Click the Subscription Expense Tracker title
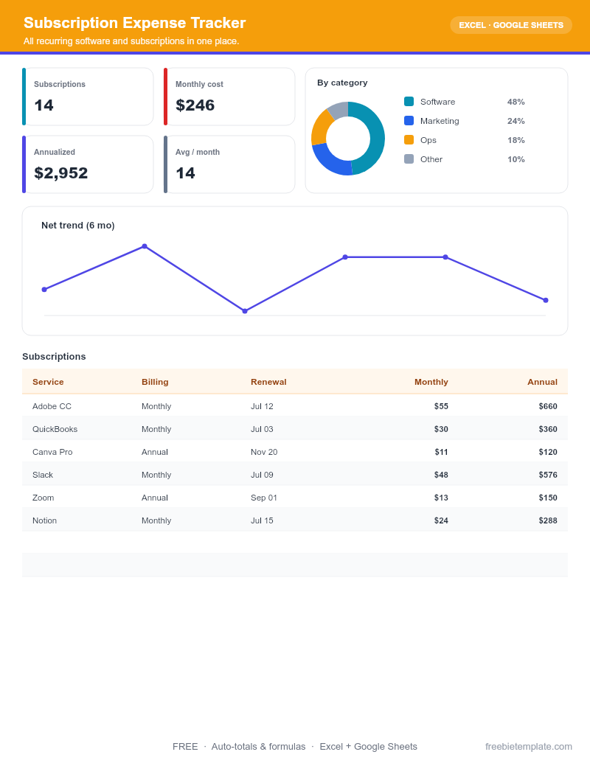The height and width of the screenshot is (763, 590). coord(135,23)
